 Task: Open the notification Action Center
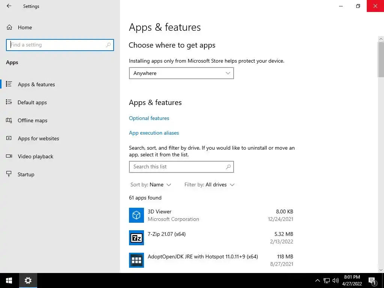372,280
